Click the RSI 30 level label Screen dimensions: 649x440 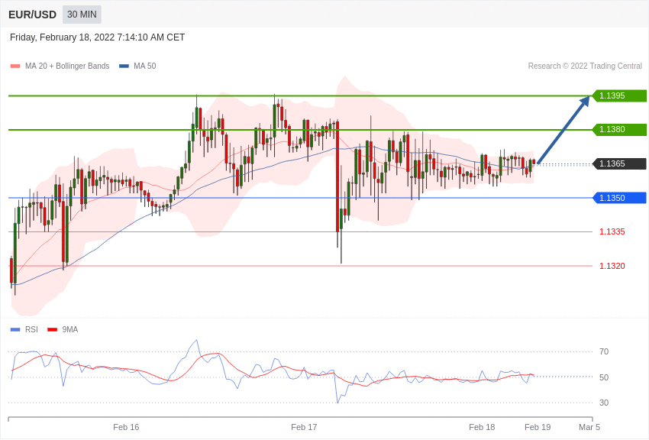(604, 403)
